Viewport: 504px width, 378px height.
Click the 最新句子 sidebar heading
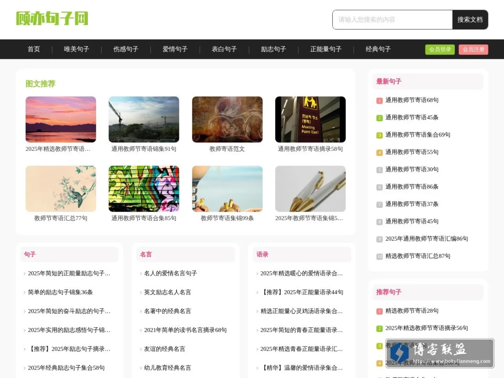point(389,81)
